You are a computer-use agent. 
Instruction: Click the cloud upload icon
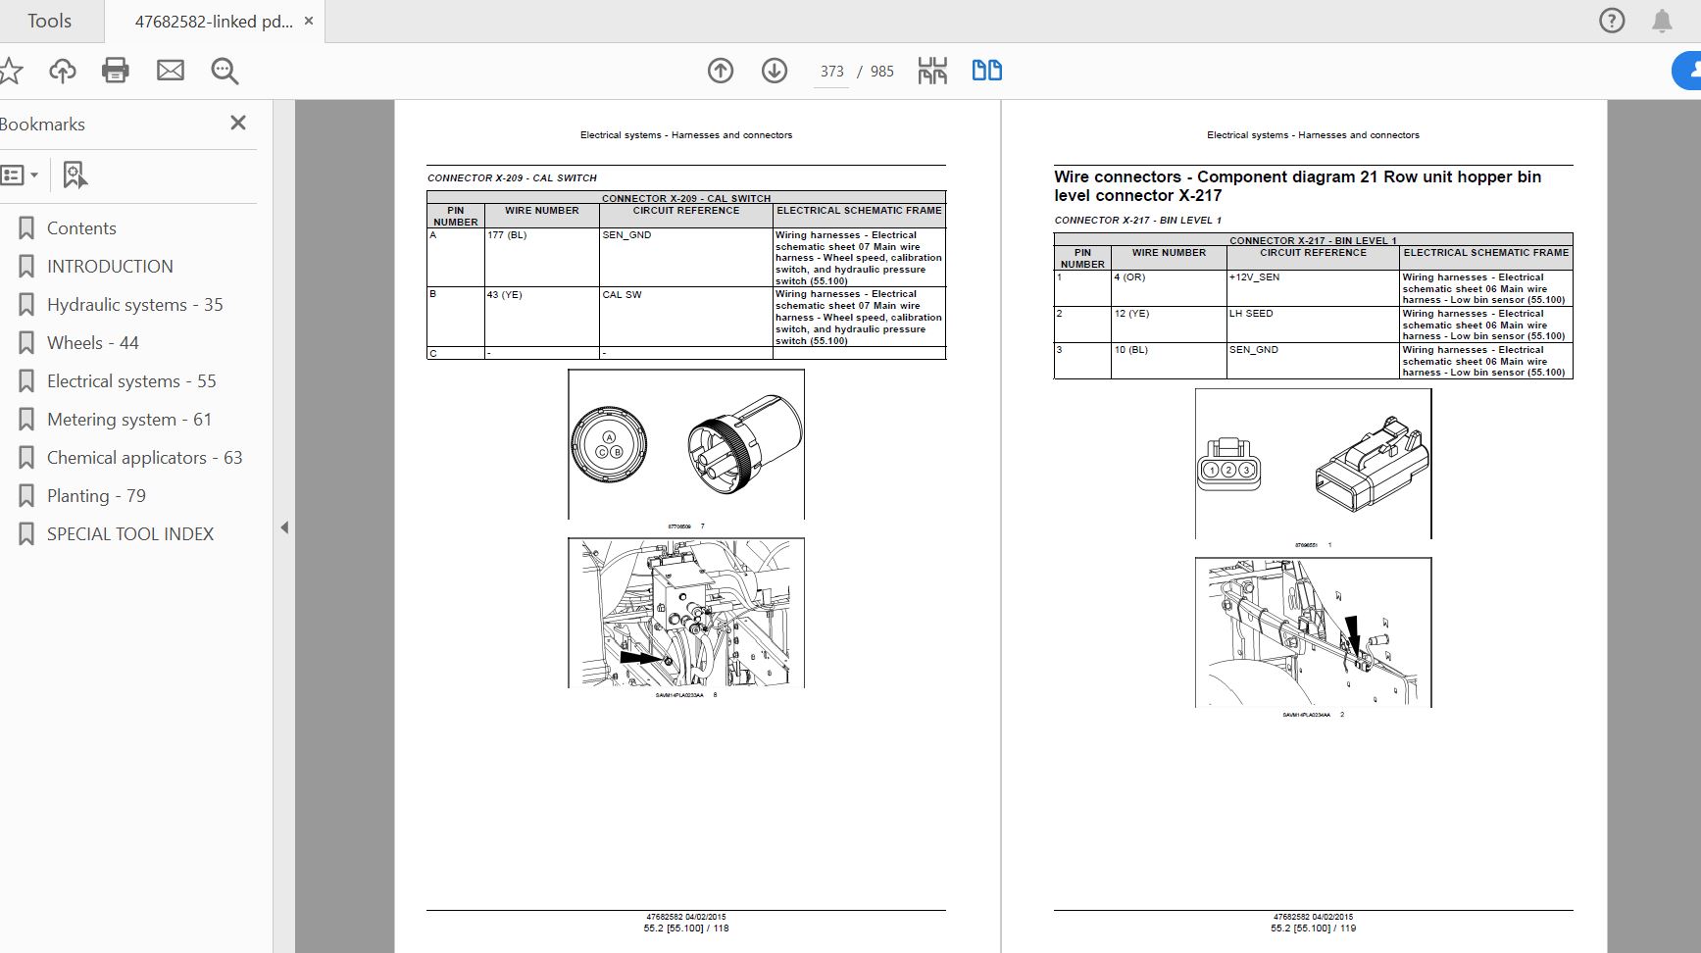[62, 71]
